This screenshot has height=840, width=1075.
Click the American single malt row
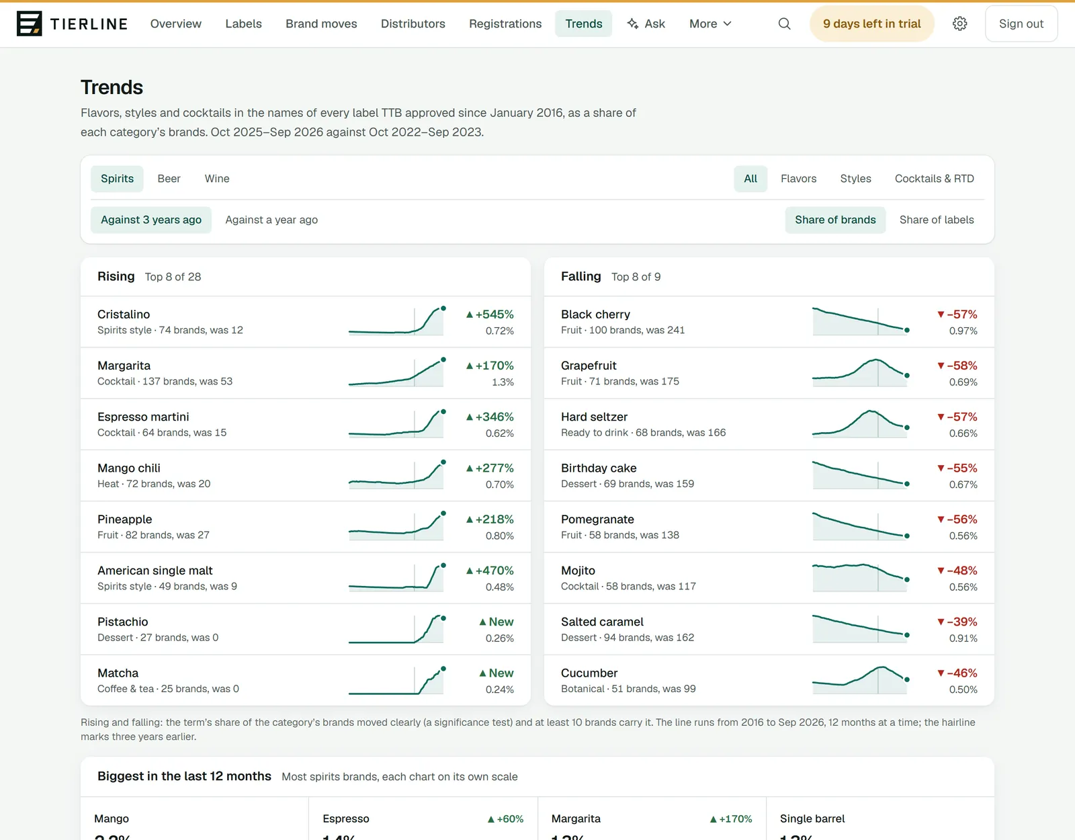(306, 578)
